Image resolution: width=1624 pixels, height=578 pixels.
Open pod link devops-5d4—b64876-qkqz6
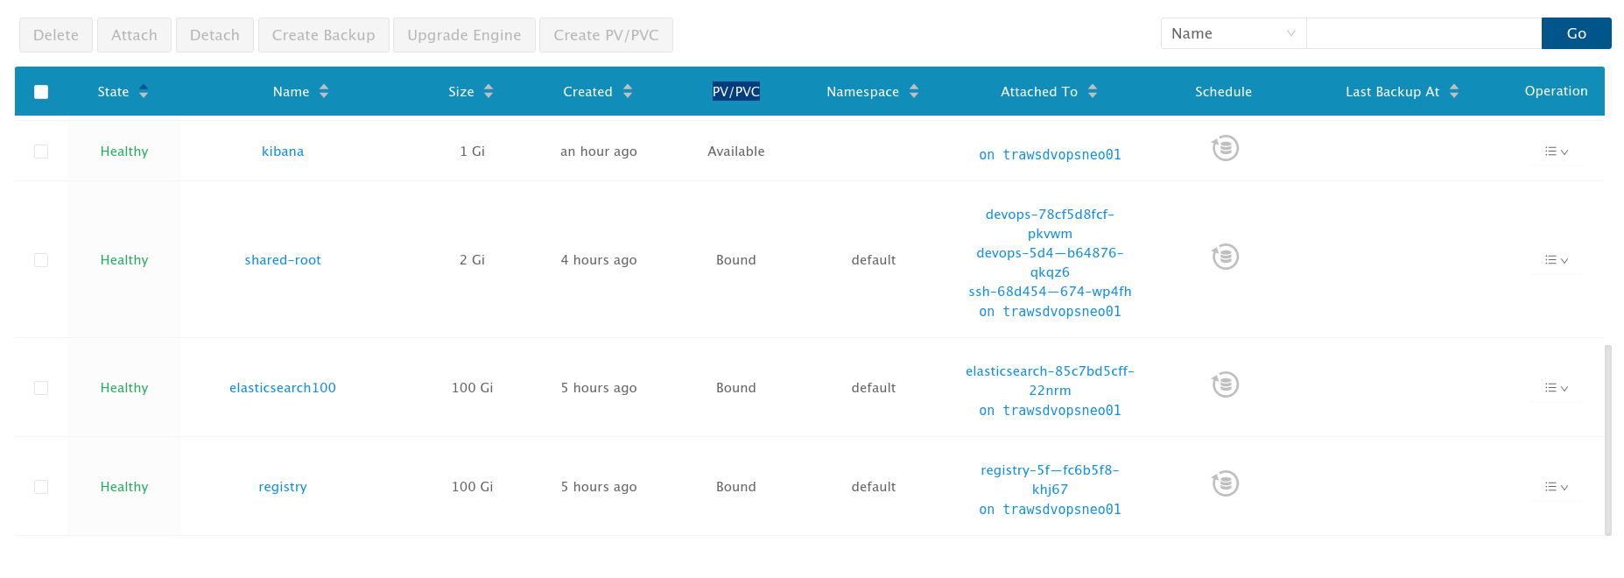pyautogui.click(x=1050, y=263)
